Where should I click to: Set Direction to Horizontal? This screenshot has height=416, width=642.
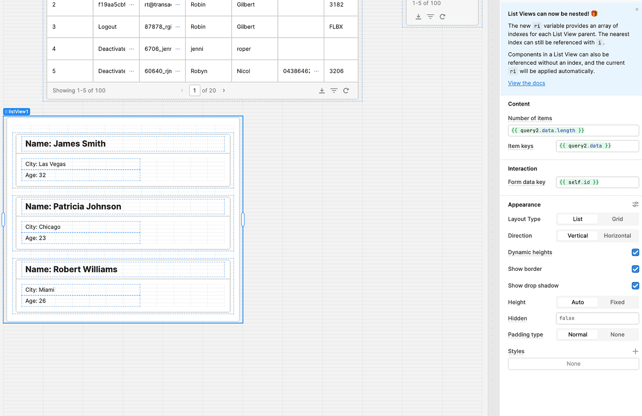tap(617, 235)
